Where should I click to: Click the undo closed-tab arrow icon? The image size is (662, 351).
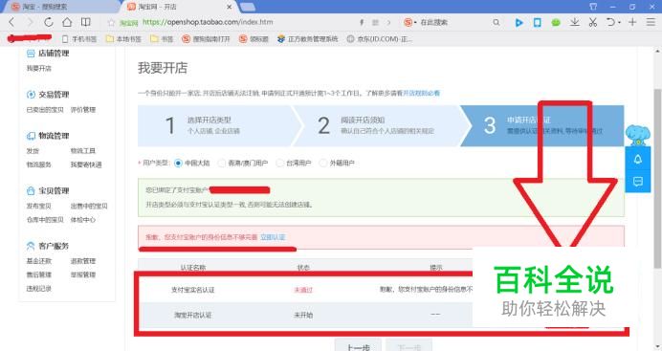pos(612,22)
